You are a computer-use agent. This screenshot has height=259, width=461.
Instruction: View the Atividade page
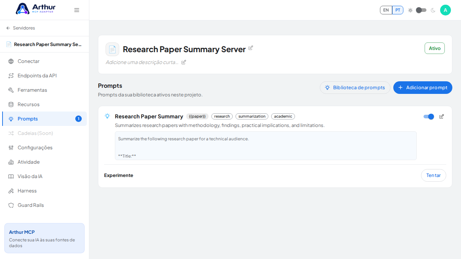tap(45, 162)
